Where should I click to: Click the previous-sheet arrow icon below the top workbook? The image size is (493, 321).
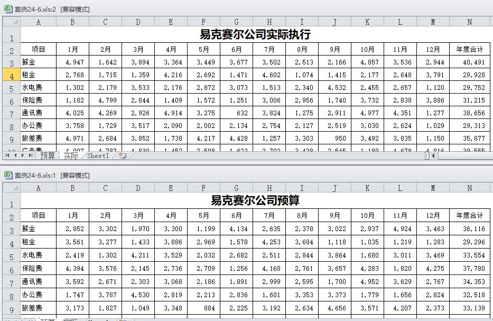tap(14, 155)
